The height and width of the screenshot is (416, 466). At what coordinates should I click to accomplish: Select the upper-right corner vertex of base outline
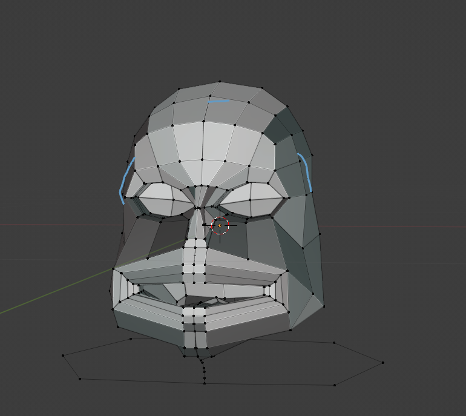pos(334,343)
